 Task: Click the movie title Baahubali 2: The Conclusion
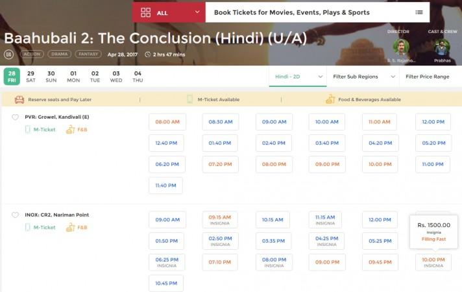(156, 38)
